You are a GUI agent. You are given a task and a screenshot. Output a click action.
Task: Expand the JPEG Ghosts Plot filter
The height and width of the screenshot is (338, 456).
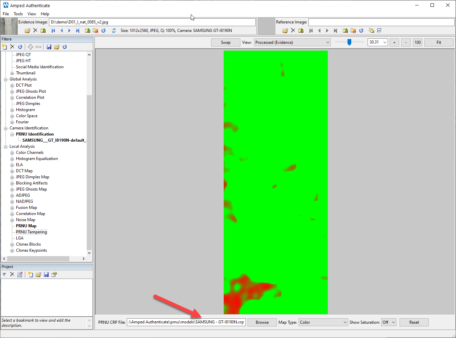(x=11, y=91)
